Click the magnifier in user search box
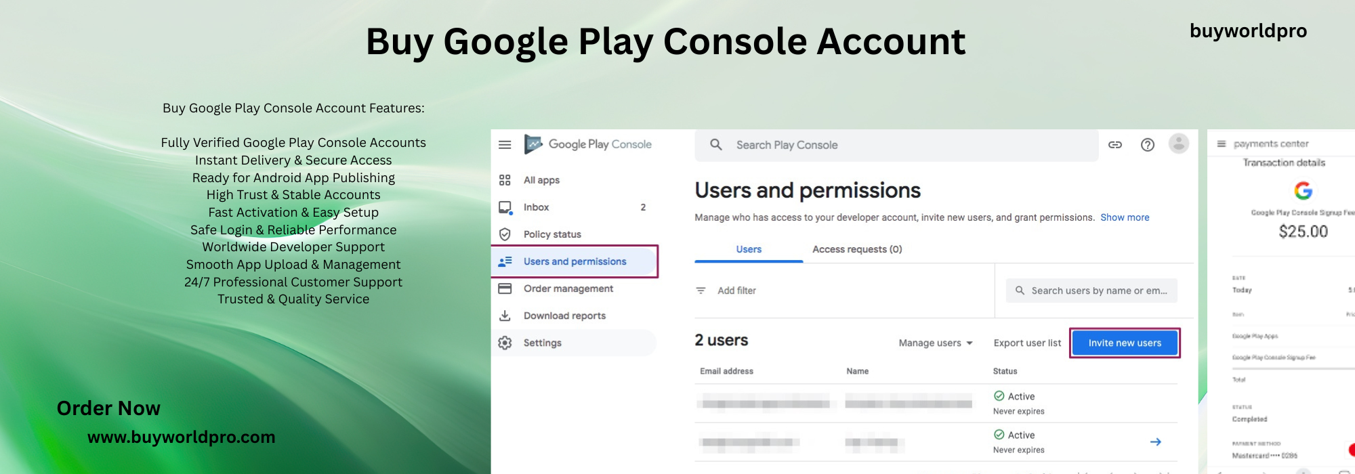The image size is (1355, 474). click(1020, 290)
